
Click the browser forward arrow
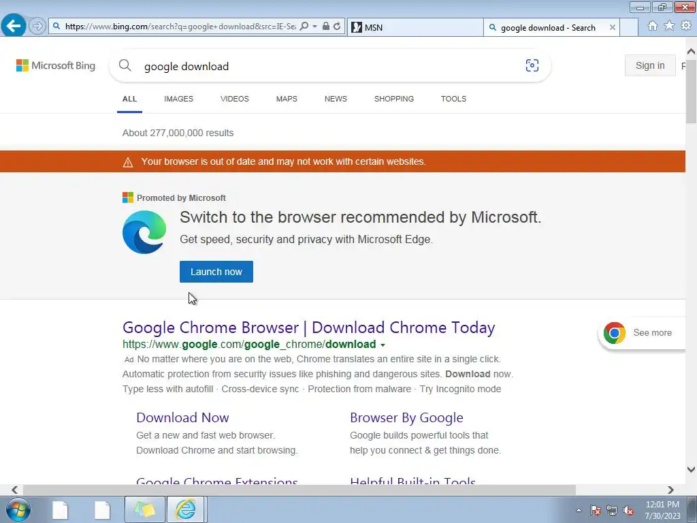[x=37, y=27]
